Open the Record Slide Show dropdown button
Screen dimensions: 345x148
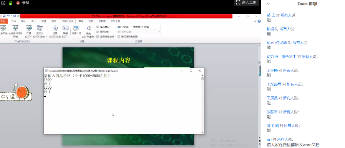point(89,32)
